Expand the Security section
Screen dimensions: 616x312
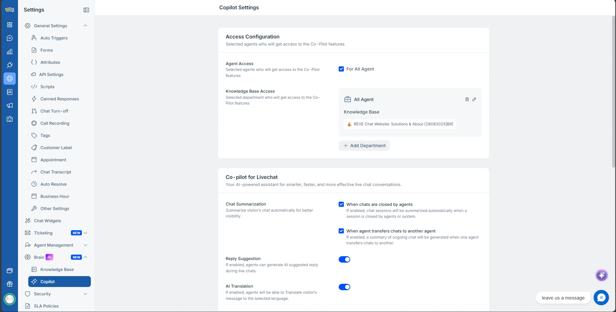85,294
